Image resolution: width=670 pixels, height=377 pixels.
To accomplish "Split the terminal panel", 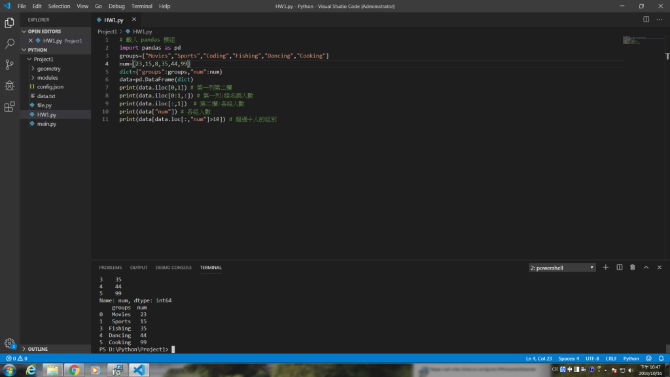I will (619, 268).
